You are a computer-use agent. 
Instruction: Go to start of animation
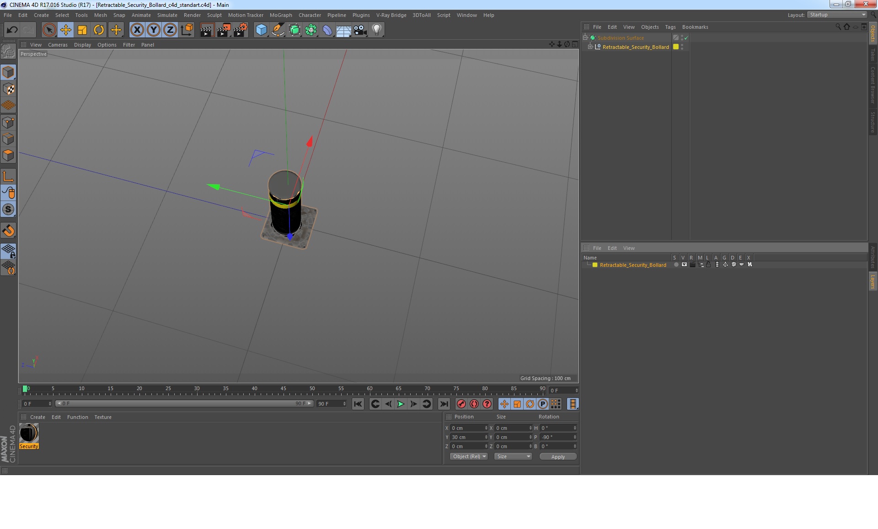[358, 404]
